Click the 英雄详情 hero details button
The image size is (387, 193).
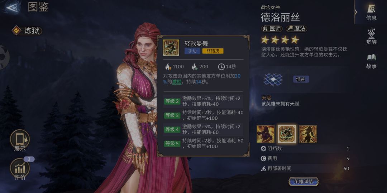(304, 182)
